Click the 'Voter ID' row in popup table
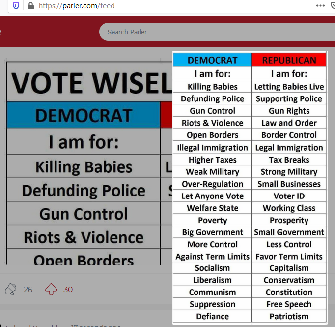This screenshot has height=327, width=335. [x=289, y=196]
